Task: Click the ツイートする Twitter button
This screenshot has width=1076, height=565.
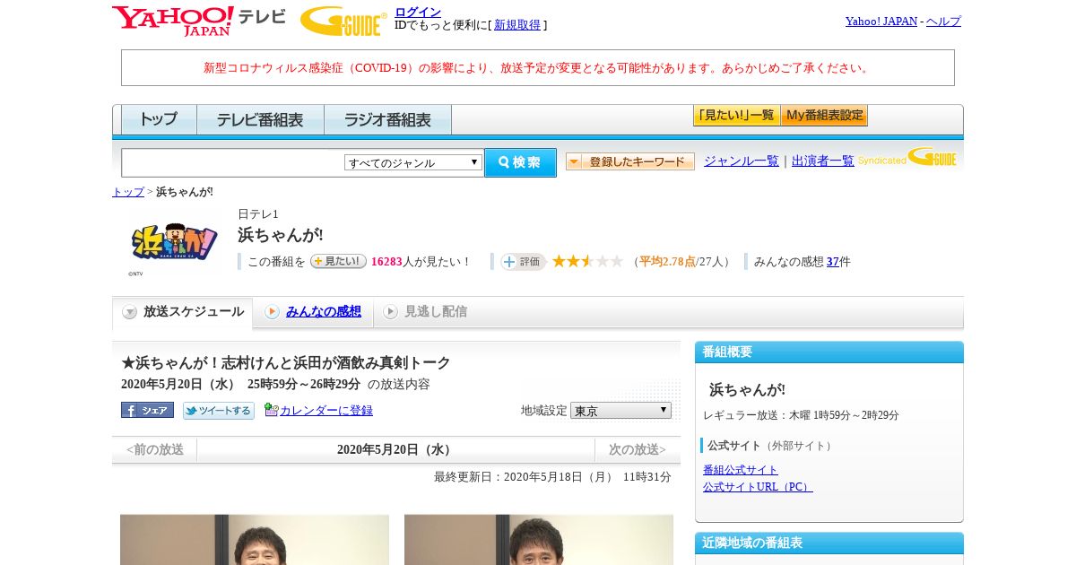Action: click(219, 411)
